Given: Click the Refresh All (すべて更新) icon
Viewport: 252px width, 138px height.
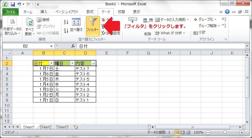Looking at the screenshot, I should (x=30, y=22).
